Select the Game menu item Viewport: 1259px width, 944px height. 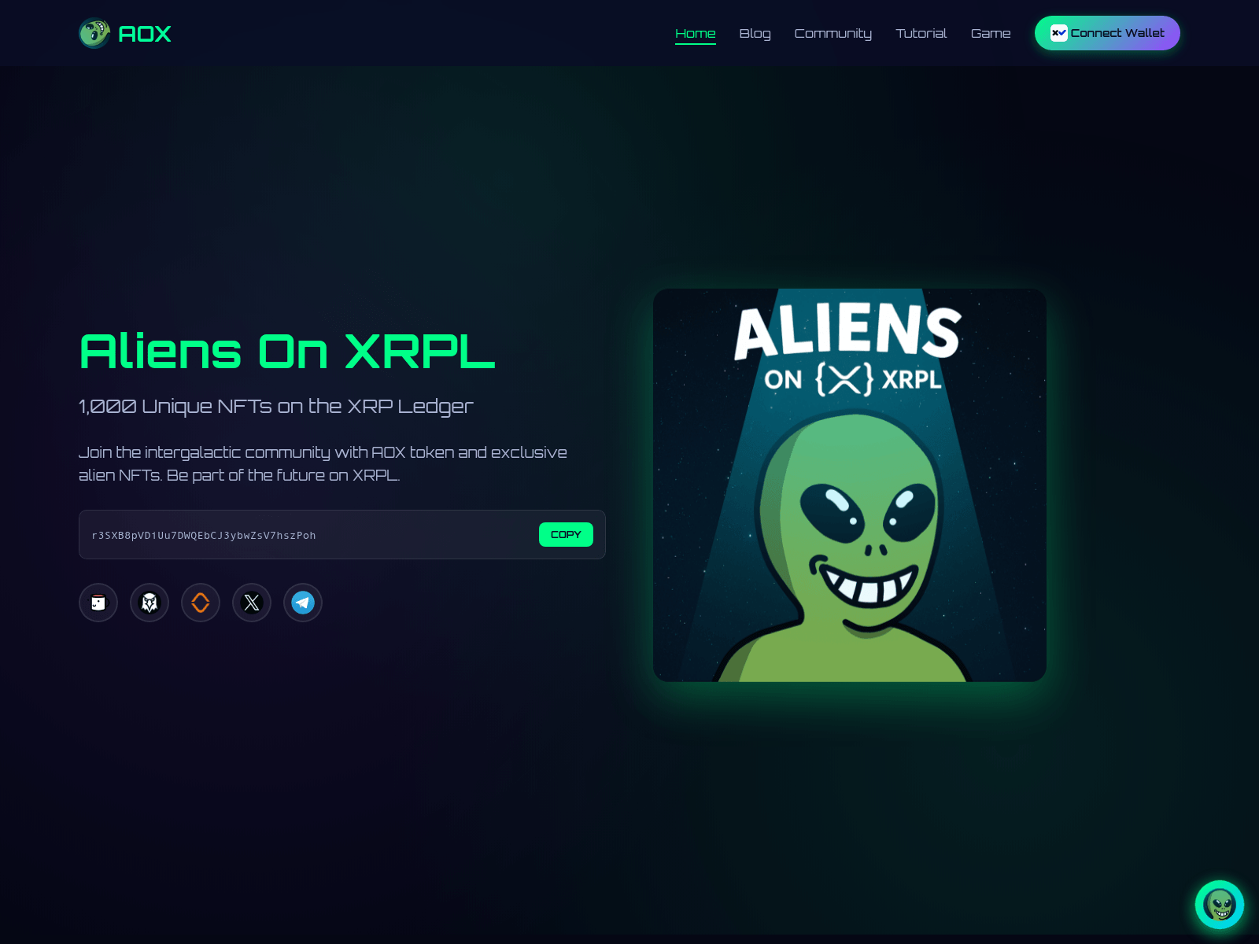click(991, 33)
